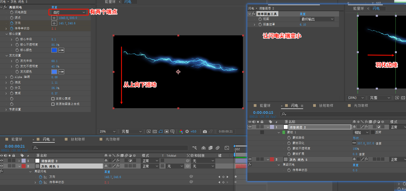The image size is (406, 191).
Task: Enable motion blur in the left timeline
Action: click(x=218, y=148)
